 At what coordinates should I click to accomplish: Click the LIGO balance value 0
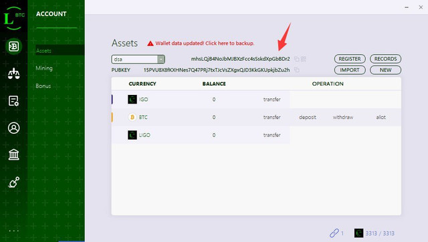click(x=214, y=135)
